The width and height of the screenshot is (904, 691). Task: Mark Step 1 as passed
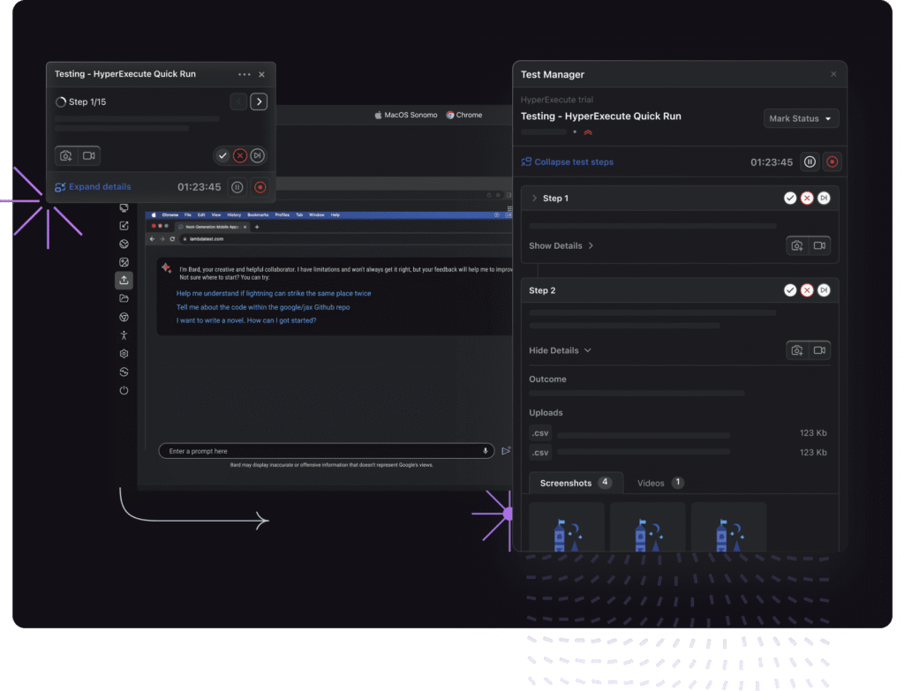(x=790, y=199)
